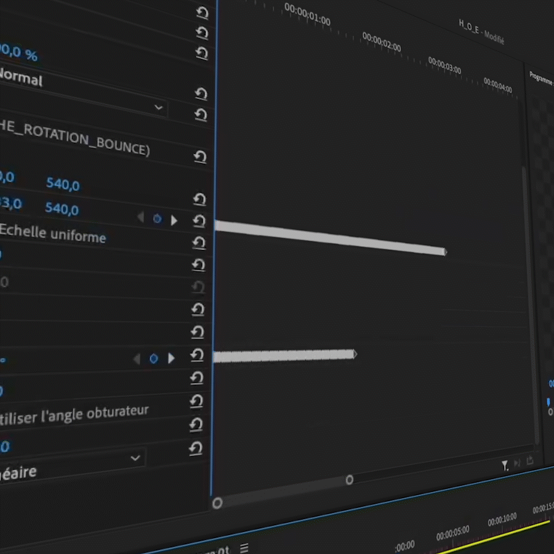This screenshot has width=554, height=554.
Task: Click the opacity percentage value
Action: [x=18, y=53]
